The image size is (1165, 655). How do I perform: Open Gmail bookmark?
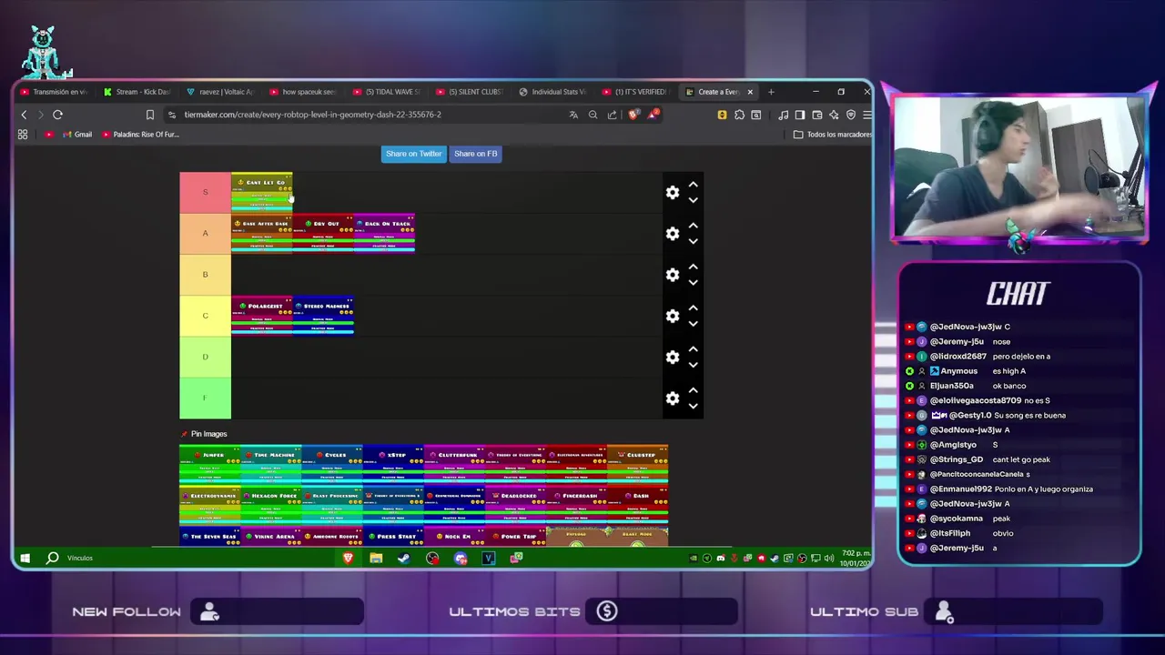pyautogui.click(x=76, y=135)
